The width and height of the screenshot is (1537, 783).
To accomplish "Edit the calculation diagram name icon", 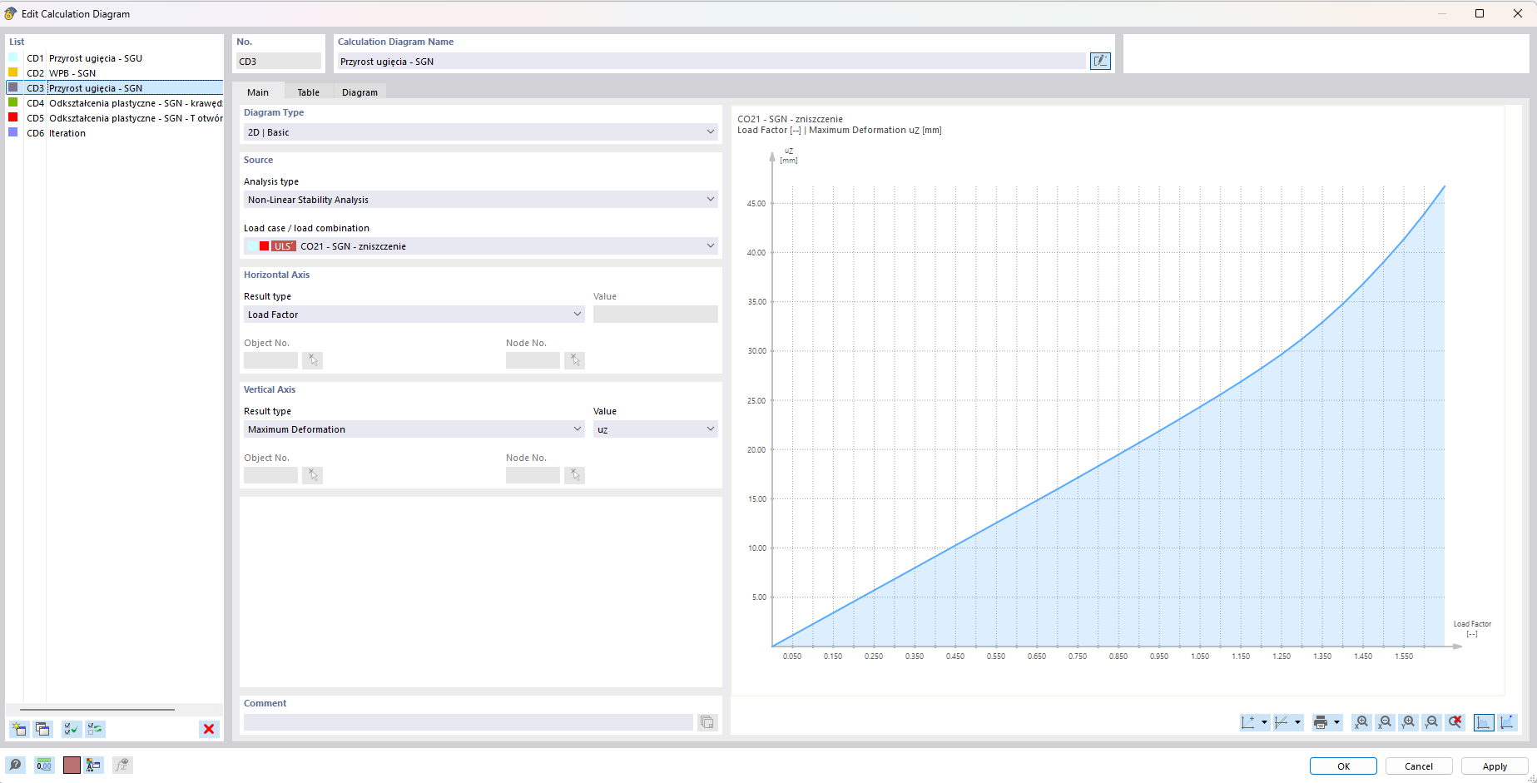I will click(x=1100, y=61).
